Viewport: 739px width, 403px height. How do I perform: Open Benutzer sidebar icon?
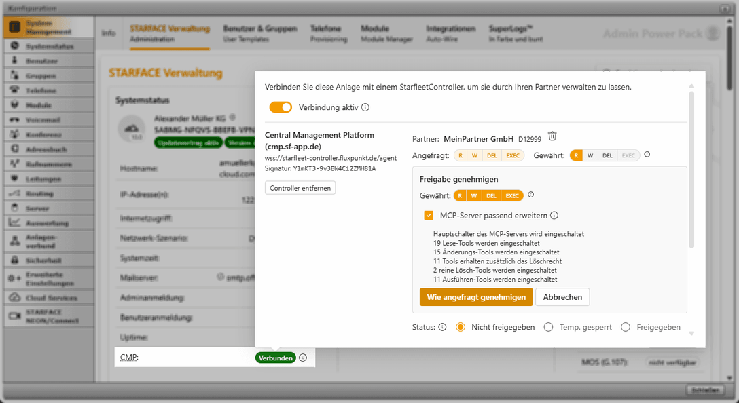click(15, 60)
